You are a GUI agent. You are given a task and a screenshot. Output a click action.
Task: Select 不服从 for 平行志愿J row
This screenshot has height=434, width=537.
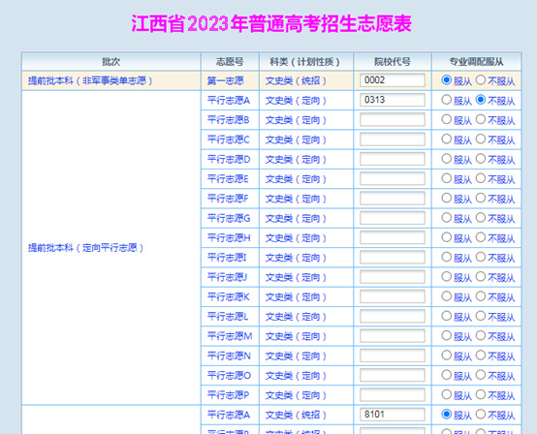coord(481,276)
